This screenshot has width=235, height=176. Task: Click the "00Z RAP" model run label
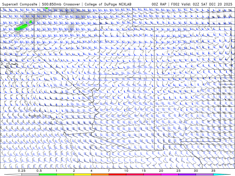tap(159, 4)
